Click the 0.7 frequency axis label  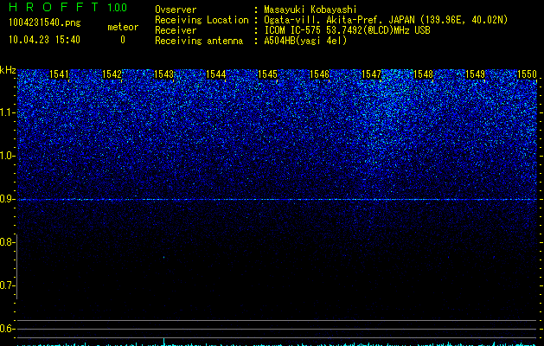pos(7,285)
